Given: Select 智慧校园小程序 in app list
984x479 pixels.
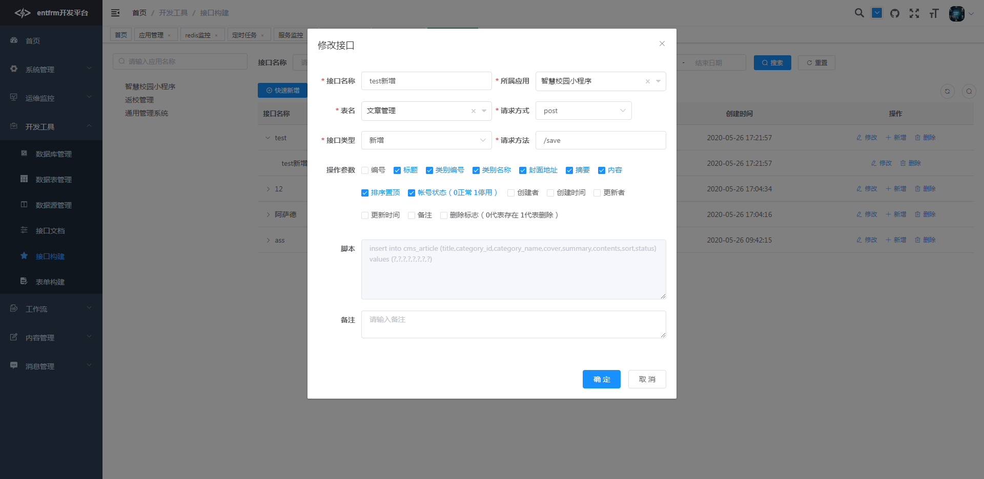Looking at the screenshot, I should (x=150, y=86).
